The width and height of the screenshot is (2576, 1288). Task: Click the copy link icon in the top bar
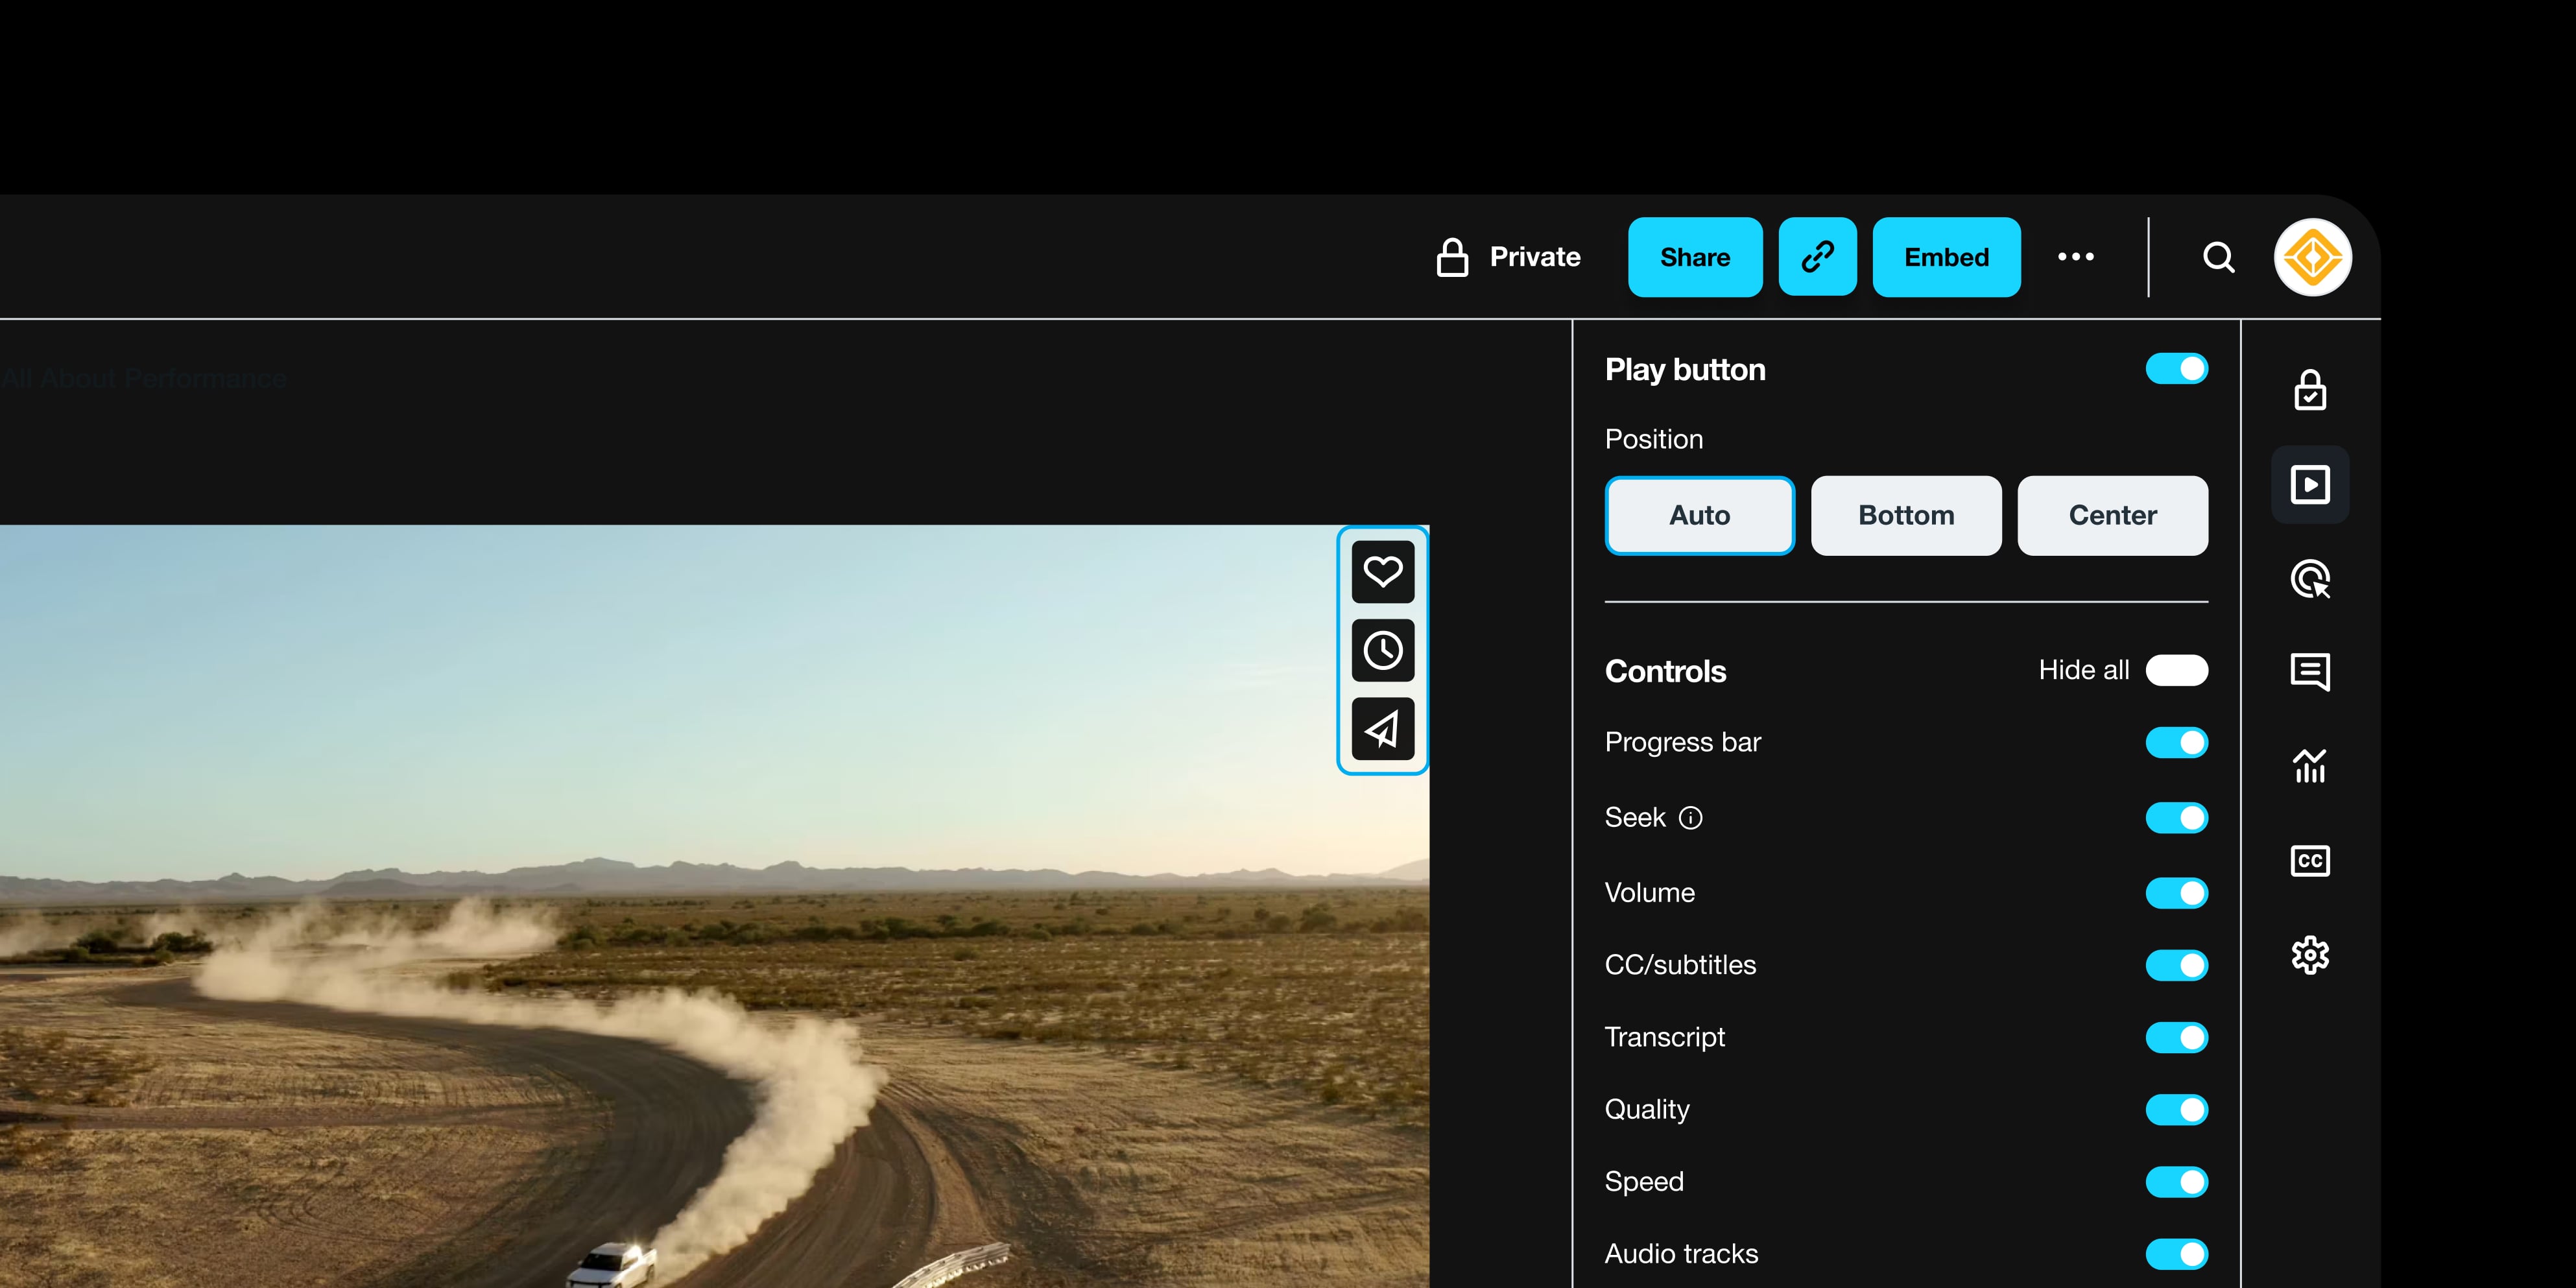point(1817,257)
